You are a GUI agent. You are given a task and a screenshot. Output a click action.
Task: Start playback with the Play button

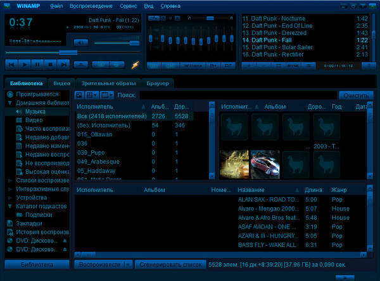(25, 65)
